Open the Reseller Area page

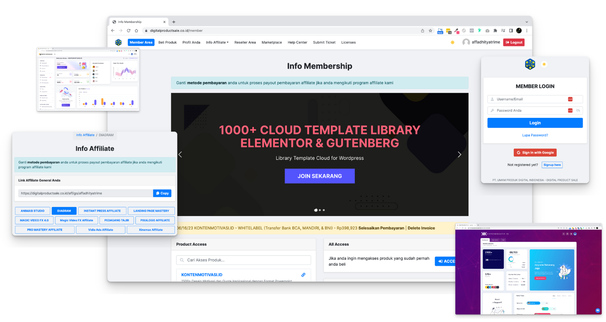click(x=245, y=42)
